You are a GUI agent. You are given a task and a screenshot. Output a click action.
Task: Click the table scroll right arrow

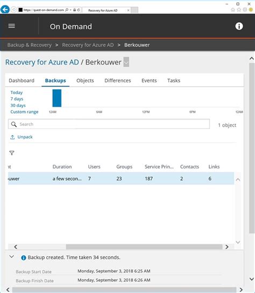click(x=227, y=247)
